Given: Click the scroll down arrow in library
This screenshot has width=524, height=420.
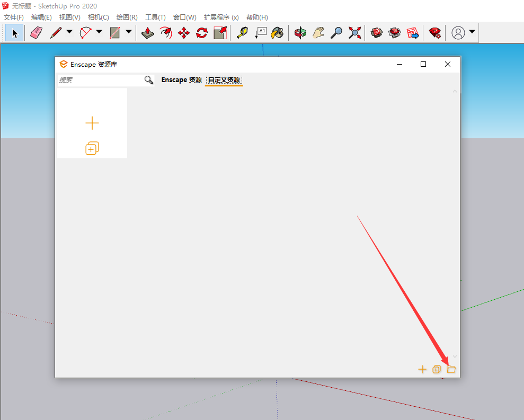Looking at the screenshot, I should [x=455, y=356].
